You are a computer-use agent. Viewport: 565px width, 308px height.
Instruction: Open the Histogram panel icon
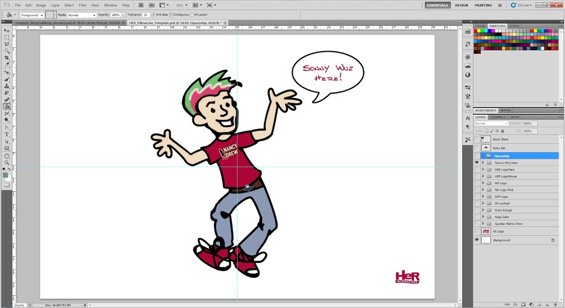[x=467, y=66]
